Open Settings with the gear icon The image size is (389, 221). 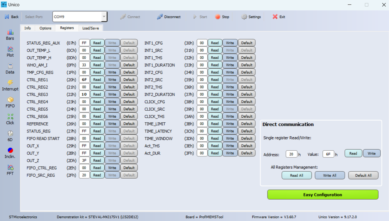tap(244, 17)
